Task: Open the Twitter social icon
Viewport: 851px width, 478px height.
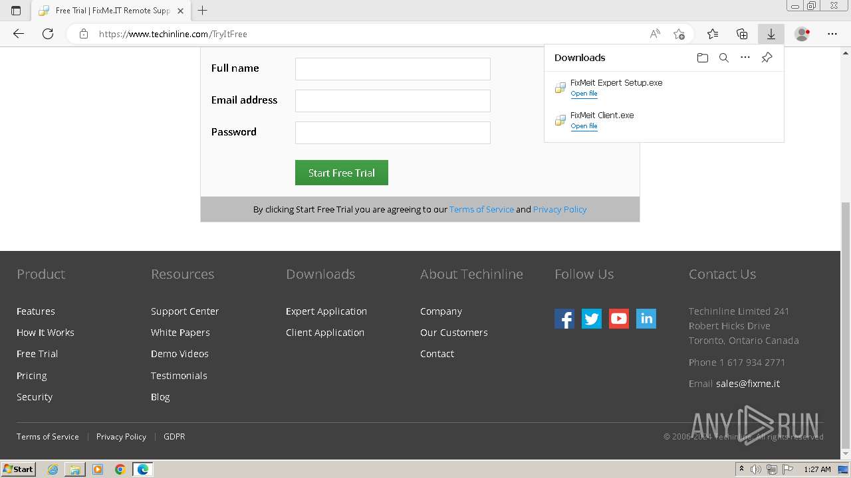Action: point(592,319)
